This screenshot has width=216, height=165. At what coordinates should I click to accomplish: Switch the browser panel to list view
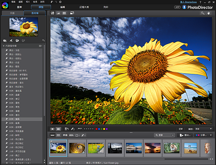tap(58, 135)
